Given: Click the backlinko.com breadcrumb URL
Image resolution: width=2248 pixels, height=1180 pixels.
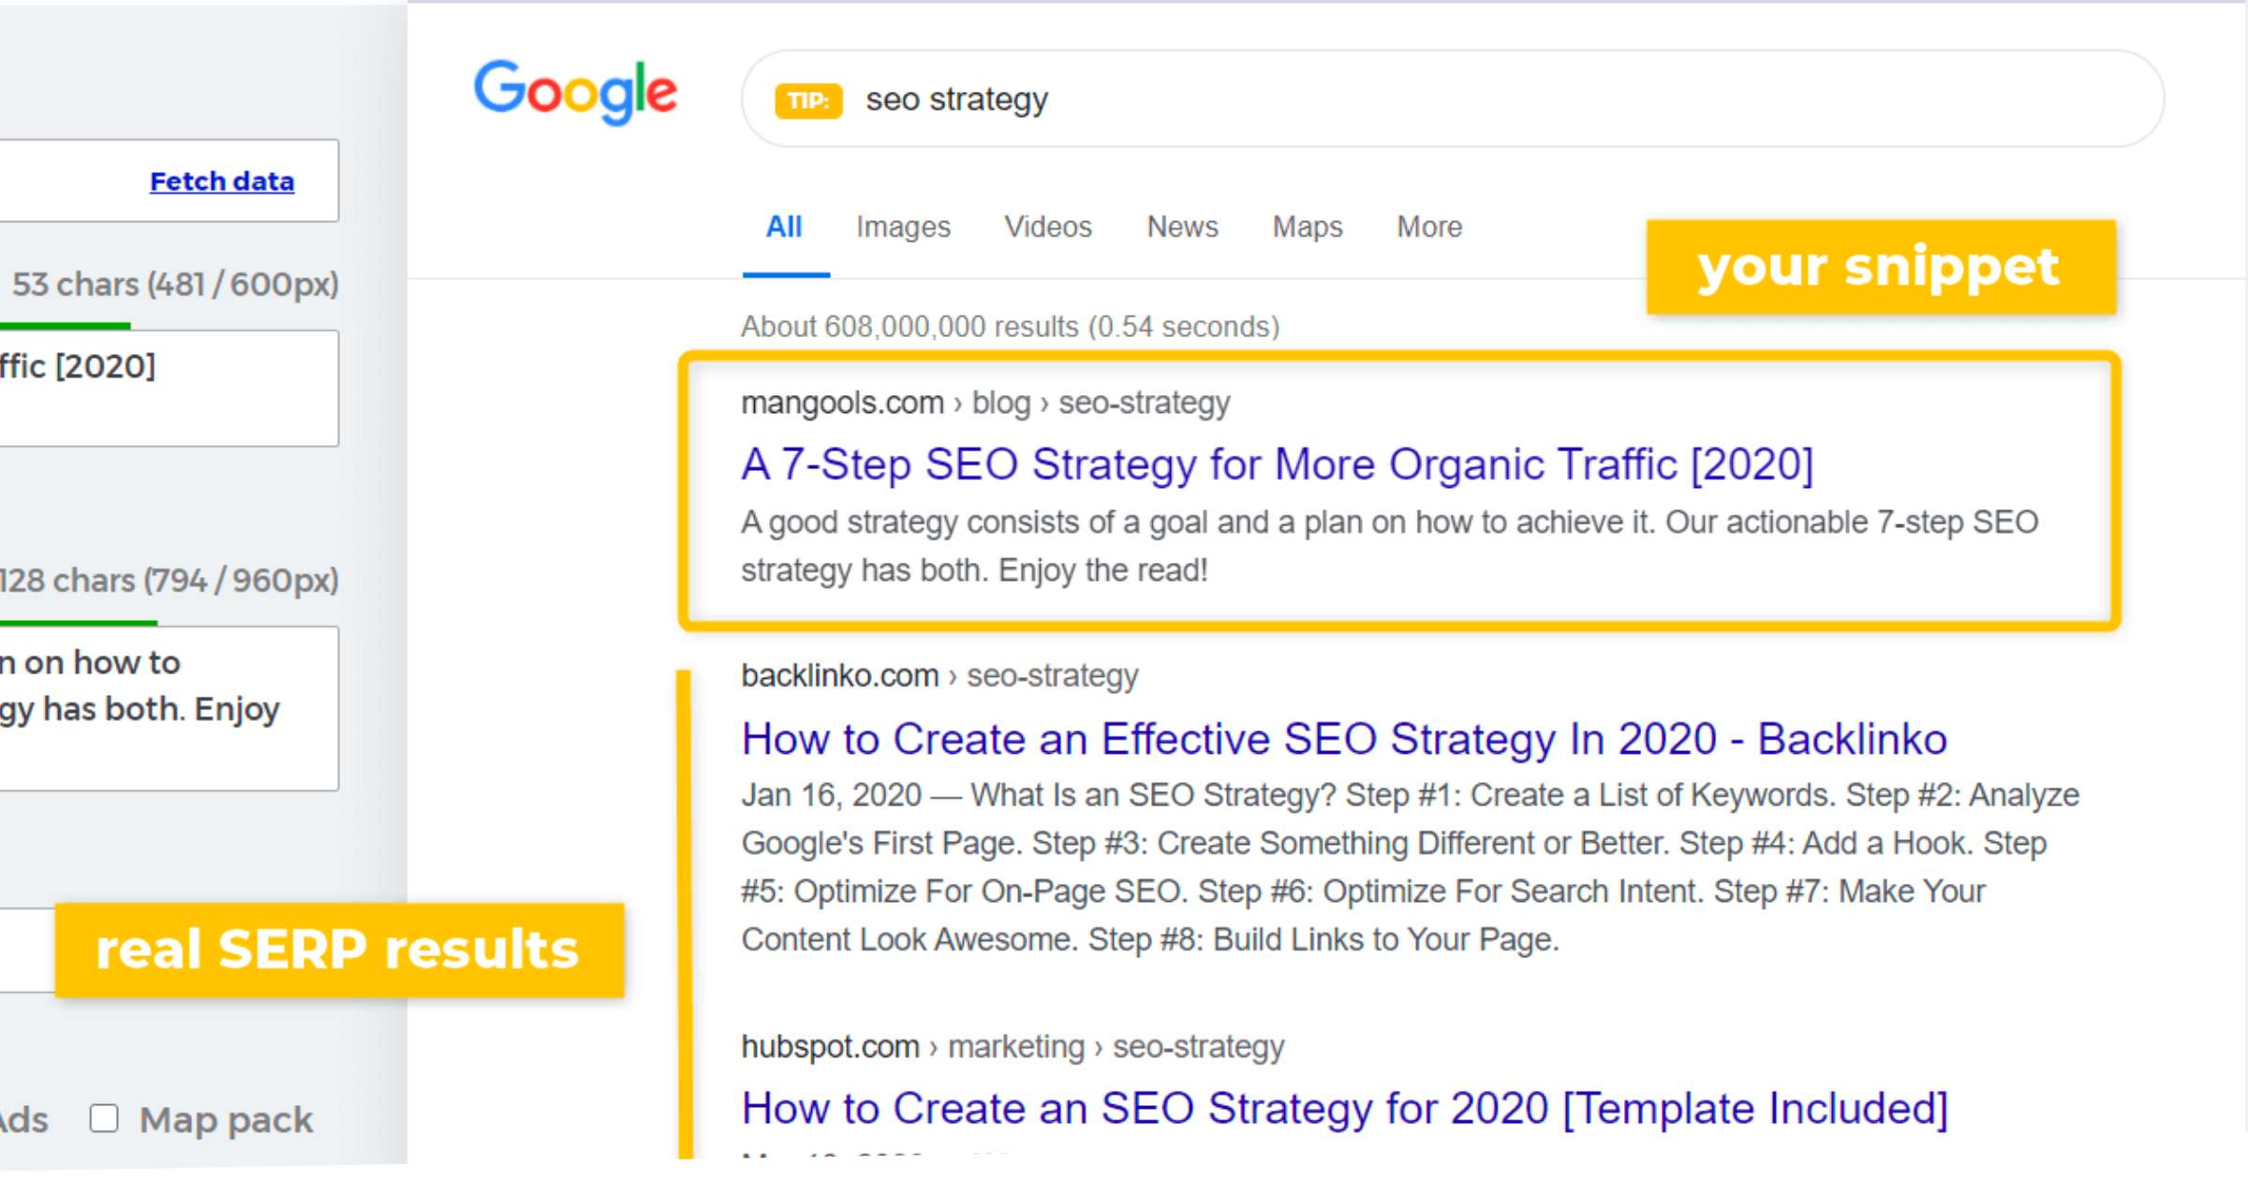Looking at the screenshot, I should click(x=939, y=675).
